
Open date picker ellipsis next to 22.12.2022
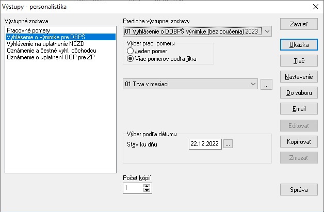coord(228,144)
